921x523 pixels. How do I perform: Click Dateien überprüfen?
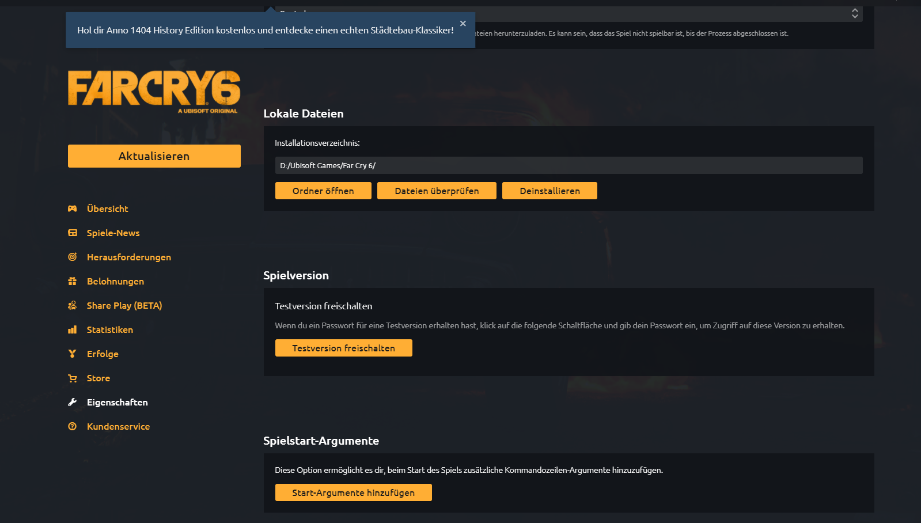[437, 191]
